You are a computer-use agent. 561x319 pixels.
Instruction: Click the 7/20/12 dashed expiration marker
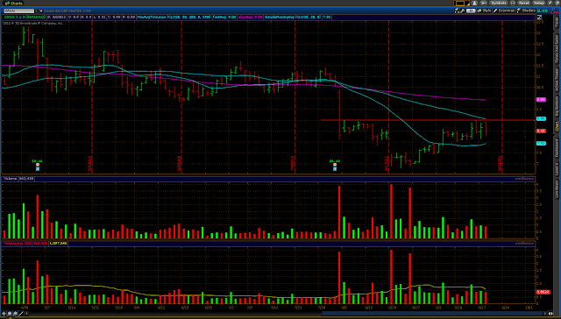[295, 96]
